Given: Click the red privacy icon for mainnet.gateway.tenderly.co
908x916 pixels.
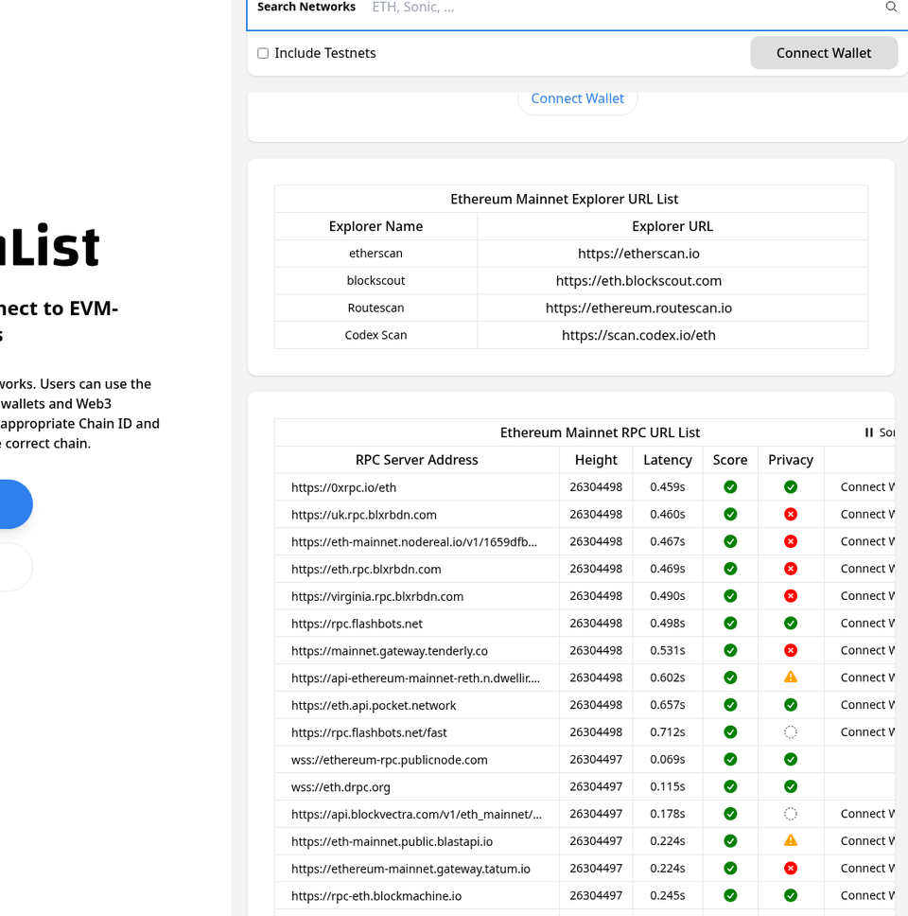Looking at the screenshot, I should 791,650.
